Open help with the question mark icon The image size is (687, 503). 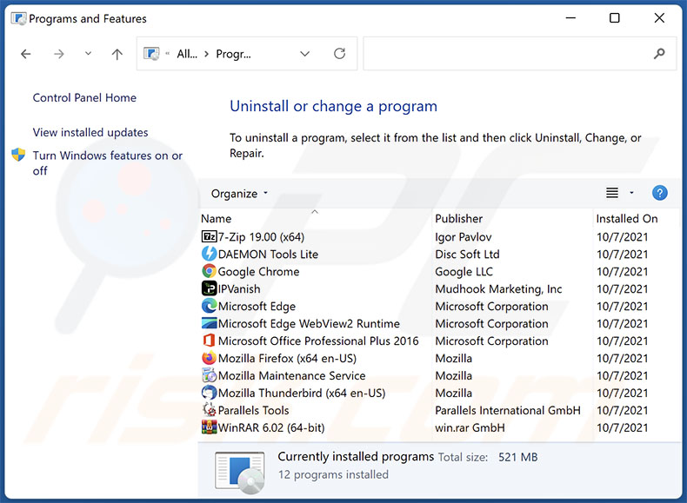(659, 193)
